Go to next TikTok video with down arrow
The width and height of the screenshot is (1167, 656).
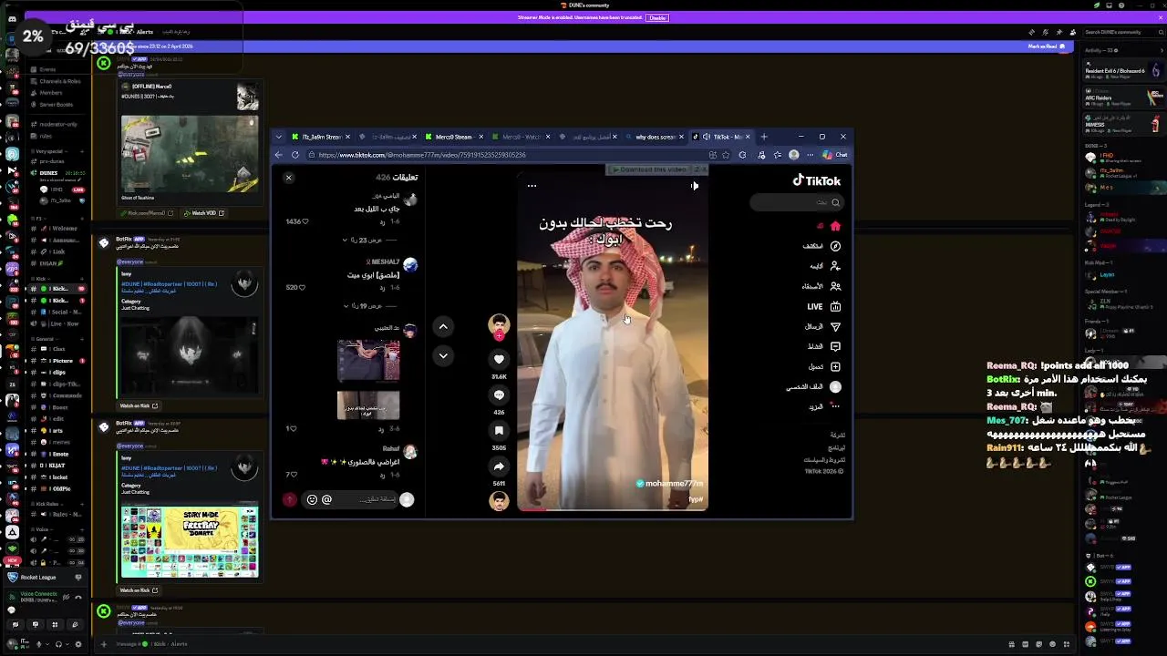(x=443, y=355)
